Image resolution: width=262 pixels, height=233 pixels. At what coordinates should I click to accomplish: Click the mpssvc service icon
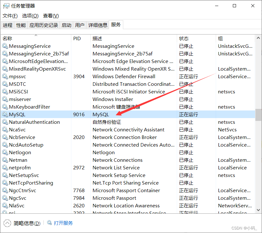[5, 76]
